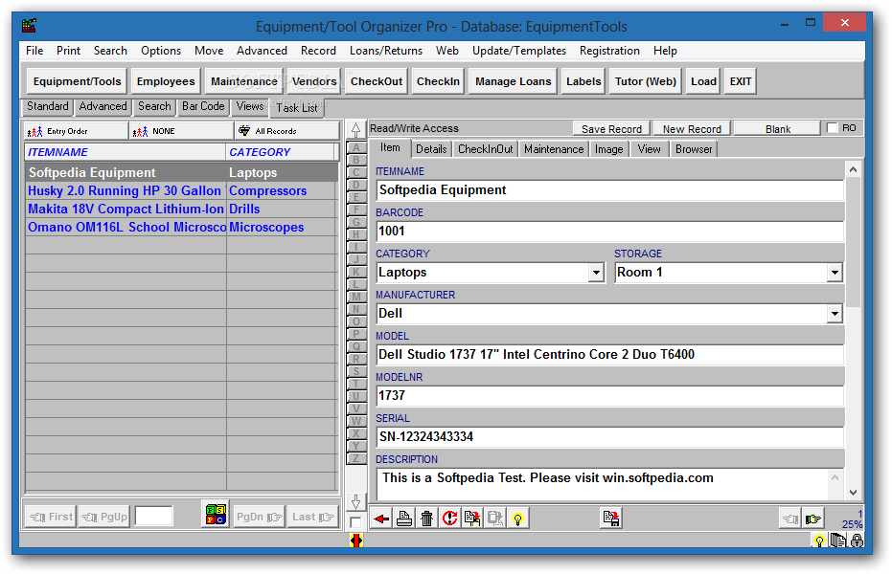Select the Omano OM116L School Microscope row
This screenshot has height=574, width=892.
[181, 227]
